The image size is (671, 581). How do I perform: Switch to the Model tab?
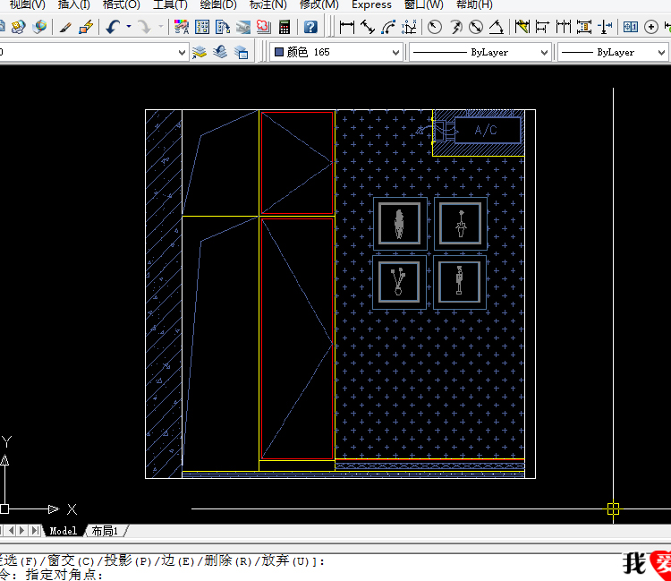click(x=63, y=531)
